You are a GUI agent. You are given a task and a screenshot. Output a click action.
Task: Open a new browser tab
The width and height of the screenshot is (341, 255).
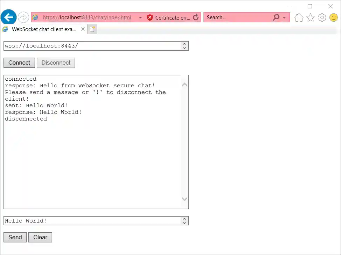[92, 29]
